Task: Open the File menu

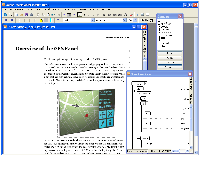Action: click(5, 9)
